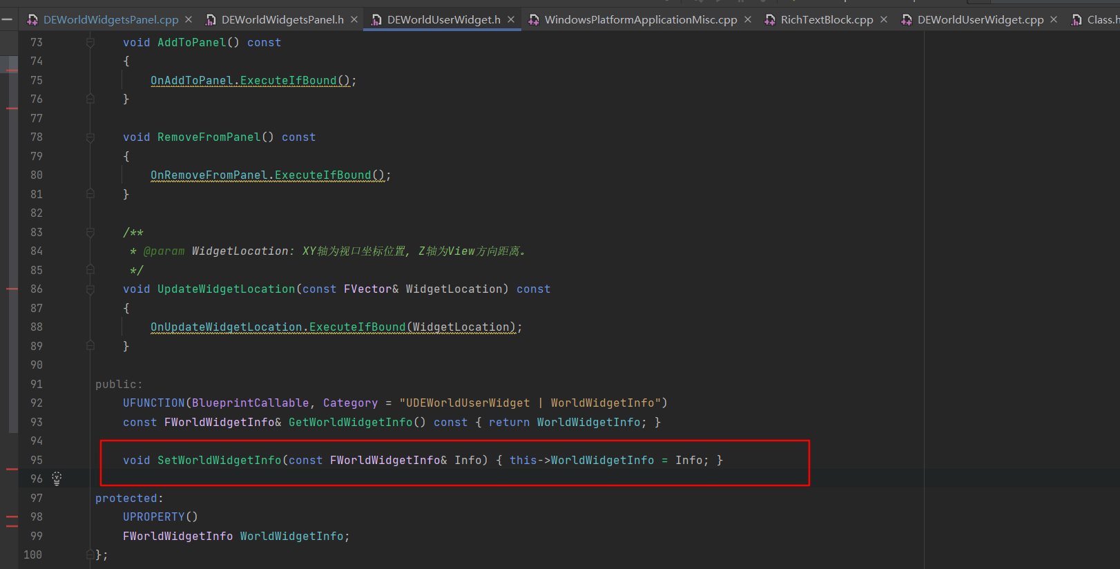
Task: Click the file icon on DEWorldUserWidget.h tab
Action: point(376,20)
